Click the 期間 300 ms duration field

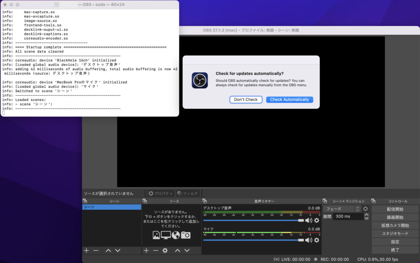click(348, 216)
